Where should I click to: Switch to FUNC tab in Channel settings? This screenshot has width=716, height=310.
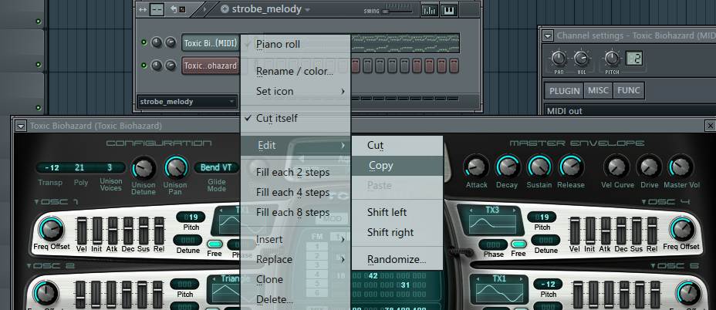628,90
